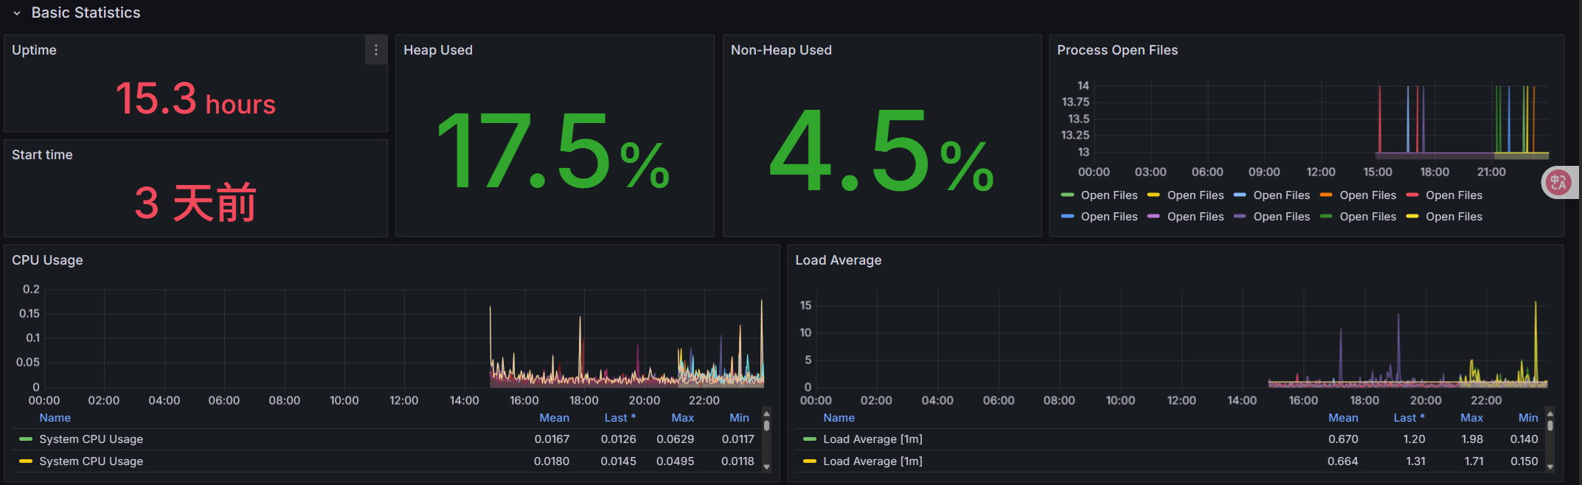Sort Load Average legend by Last * column
Viewport: 1582px width, 485px height.
1408,418
